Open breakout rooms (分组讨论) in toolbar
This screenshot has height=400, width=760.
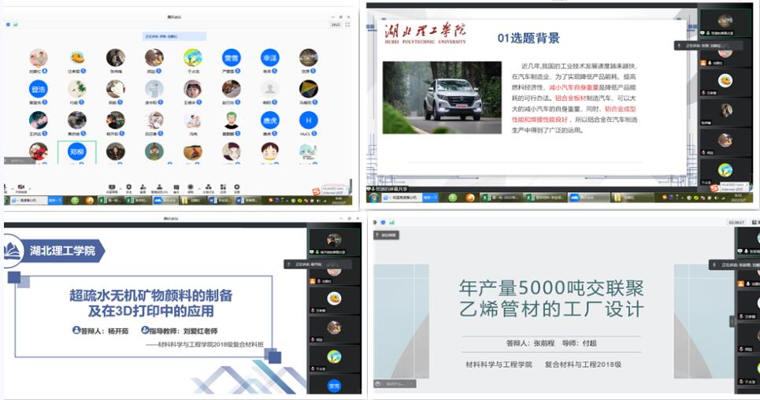point(208,187)
